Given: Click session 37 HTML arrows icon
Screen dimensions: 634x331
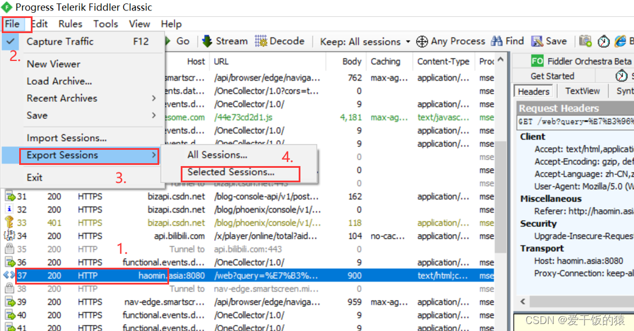Looking at the screenshot, I should pyautogui.click(x=9, y=276).
